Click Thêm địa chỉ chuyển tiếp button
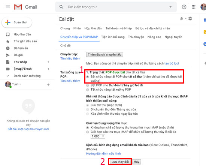This screenshot has width=206, height=166. [104, 55]
